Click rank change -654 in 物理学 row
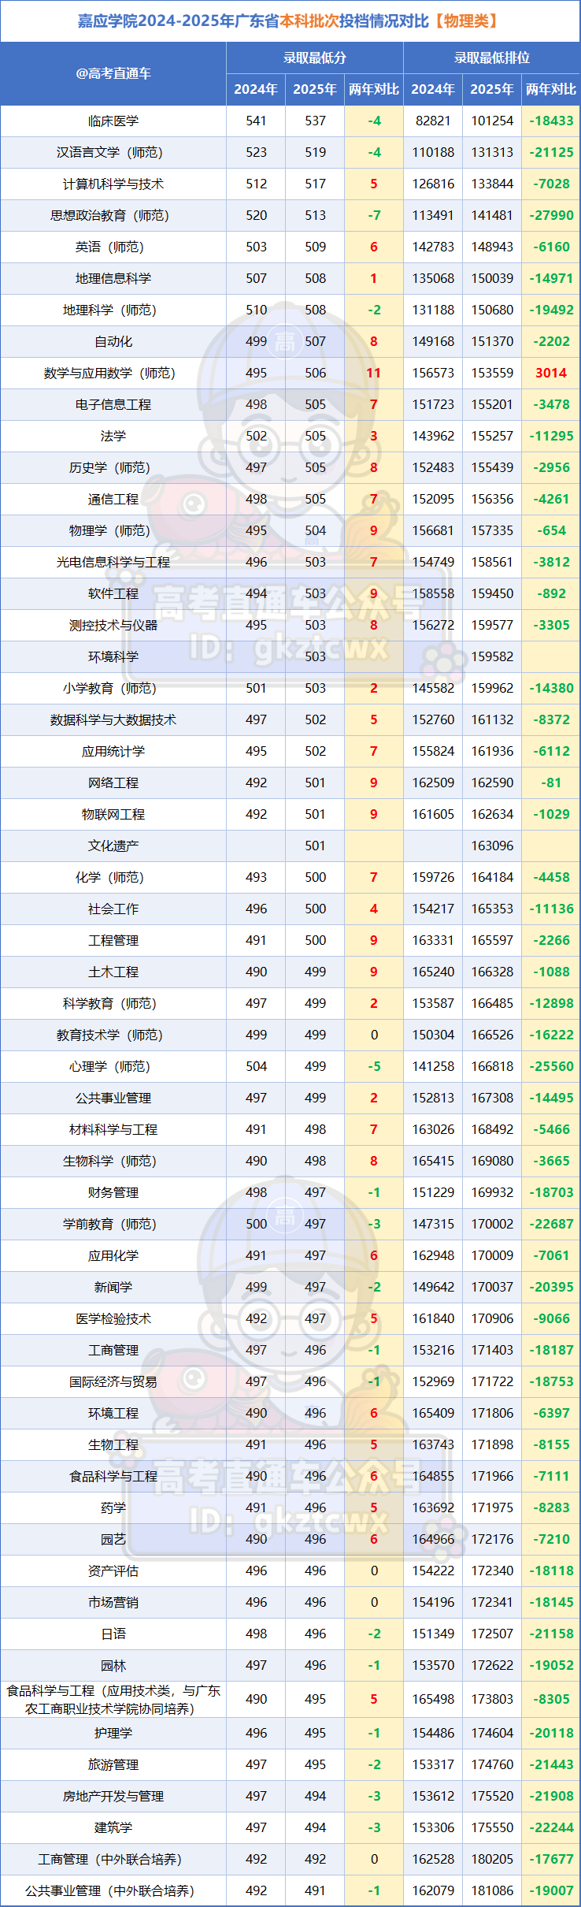 coord(551,530)
